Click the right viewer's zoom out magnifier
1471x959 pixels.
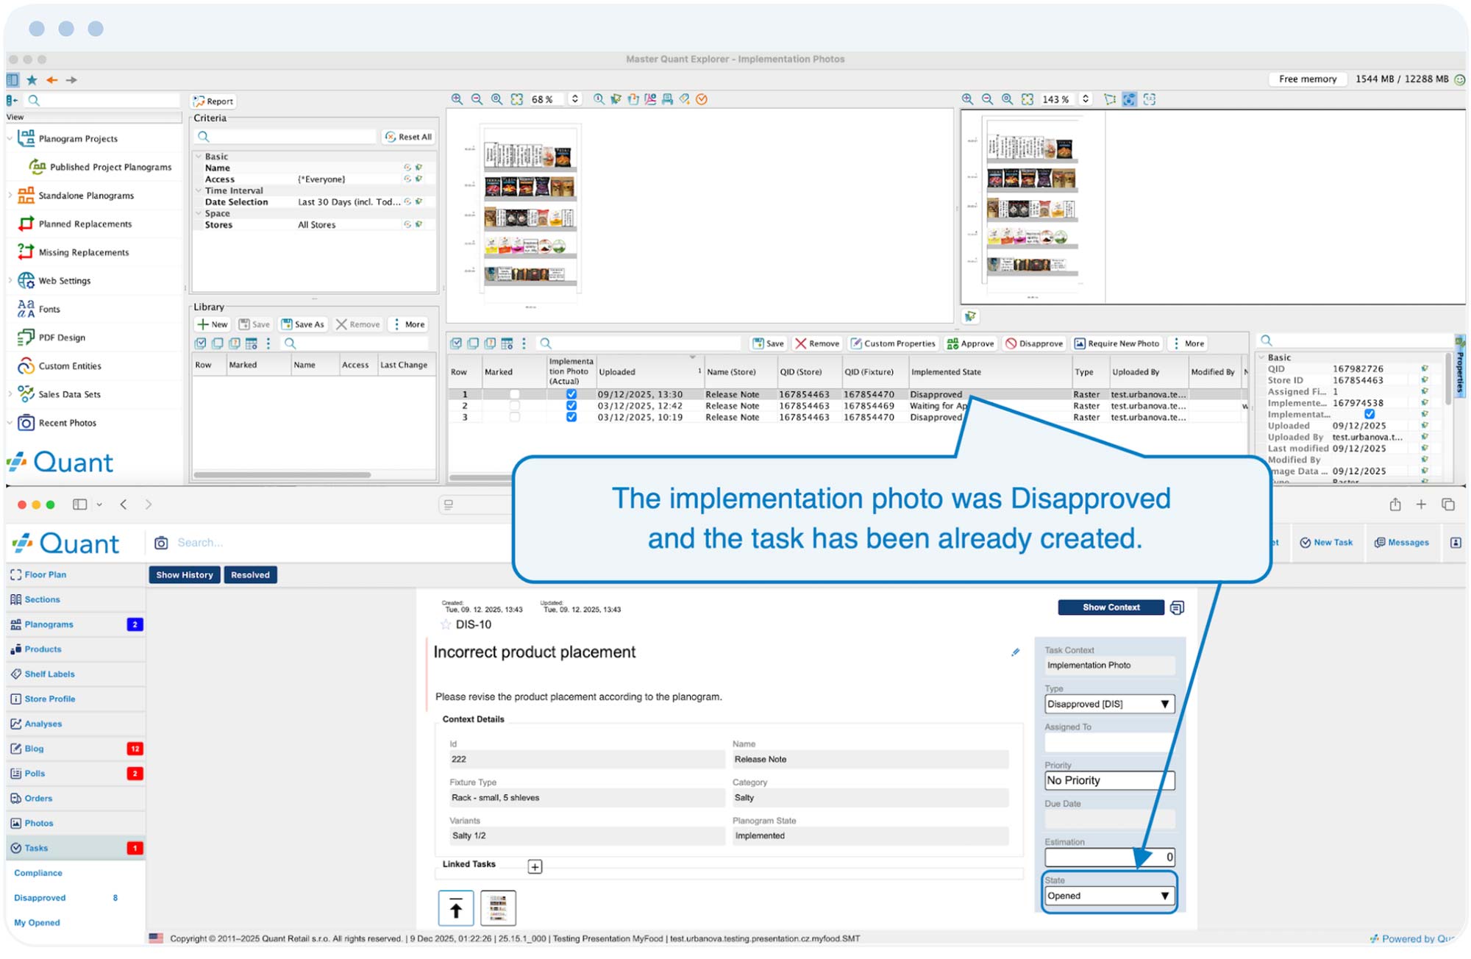tap(987, 99)
